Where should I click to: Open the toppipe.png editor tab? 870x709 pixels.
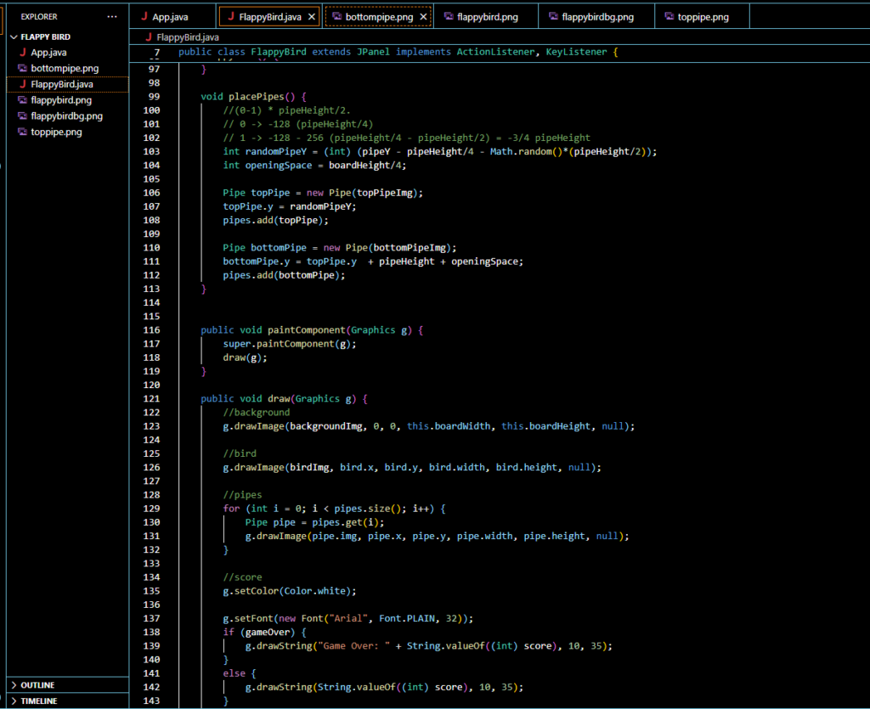click(x=703, y=16)
